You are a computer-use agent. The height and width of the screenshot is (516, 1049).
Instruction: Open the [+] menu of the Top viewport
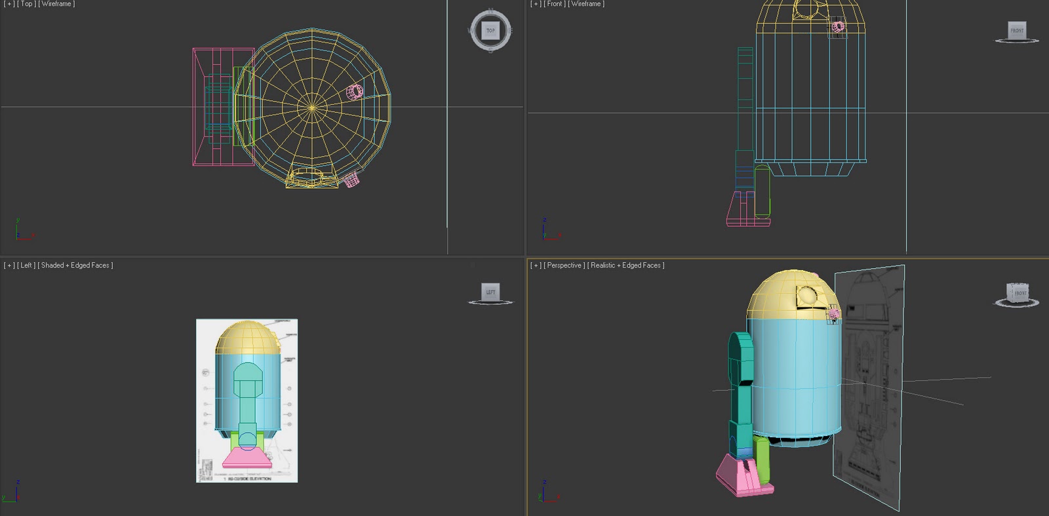pos(9,4)
